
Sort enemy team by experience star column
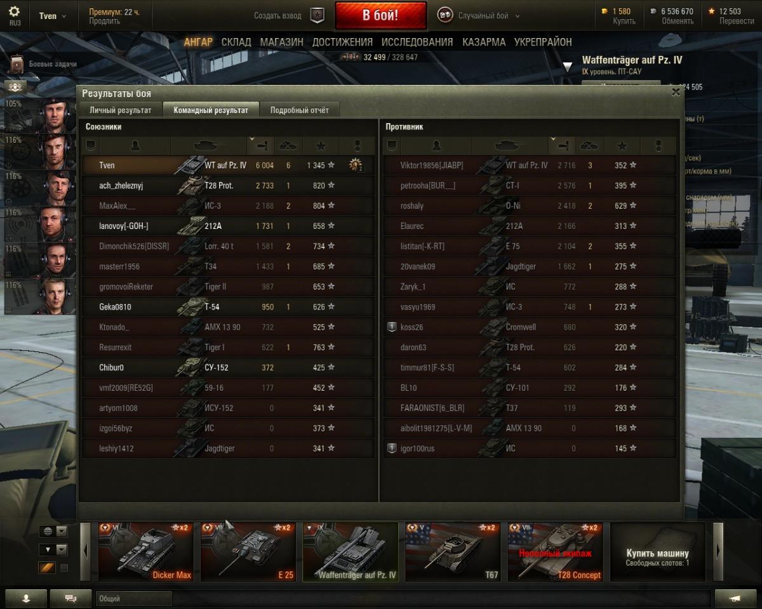(622, 146)
